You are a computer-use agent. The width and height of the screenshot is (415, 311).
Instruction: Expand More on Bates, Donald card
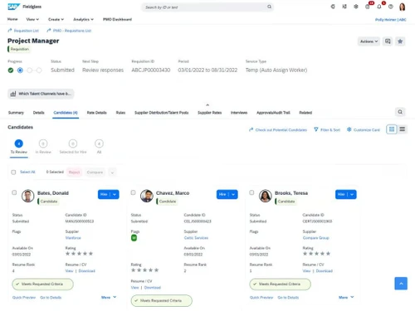(x=109, y=298)
